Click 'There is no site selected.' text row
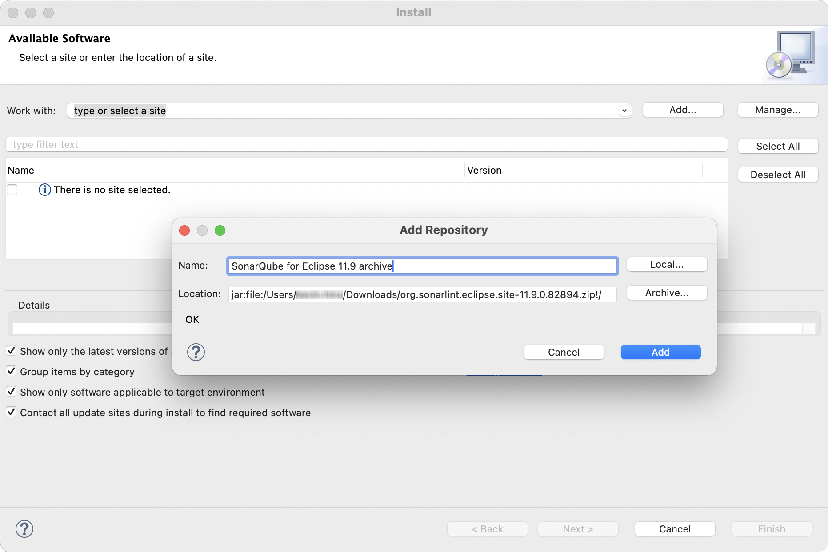The width and height of the screenshot is (828, 552). point(112,190)
